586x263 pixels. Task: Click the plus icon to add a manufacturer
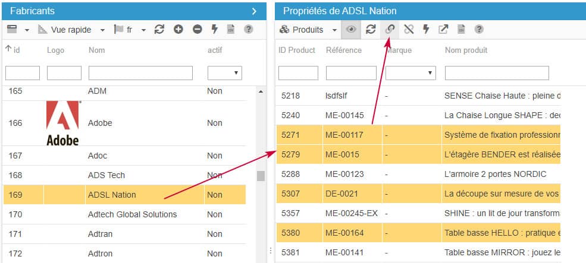pos(178,30)
